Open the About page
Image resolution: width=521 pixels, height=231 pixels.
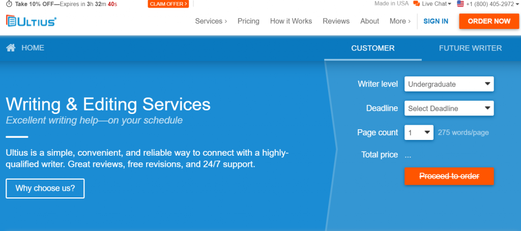pos(369,21)
